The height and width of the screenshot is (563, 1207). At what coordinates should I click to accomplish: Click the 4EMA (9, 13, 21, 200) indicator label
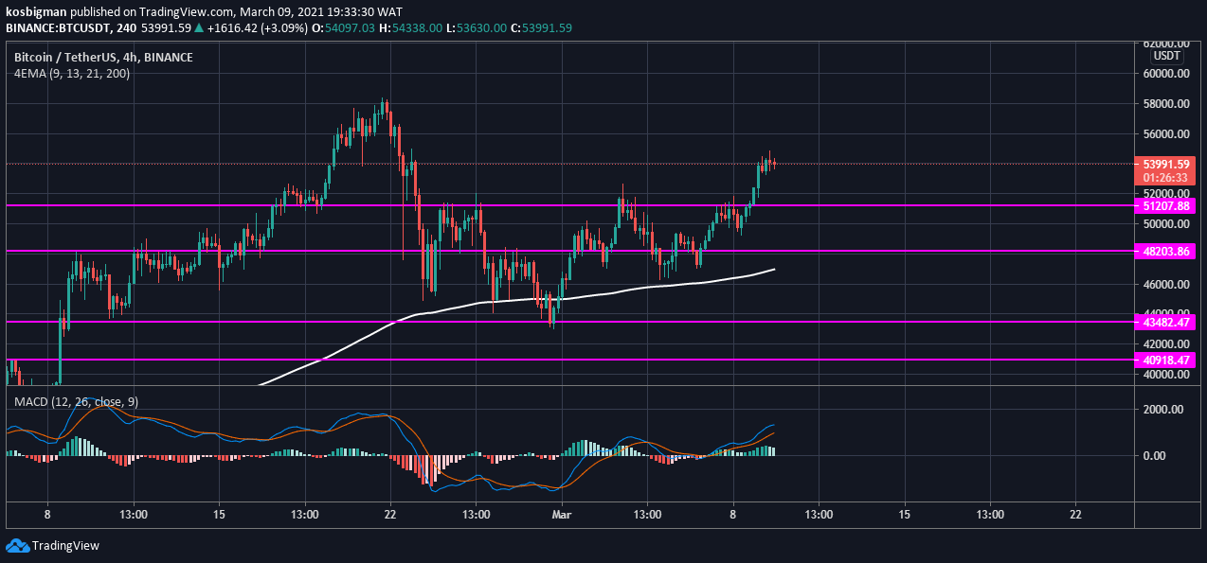click(x=72, y=73)
